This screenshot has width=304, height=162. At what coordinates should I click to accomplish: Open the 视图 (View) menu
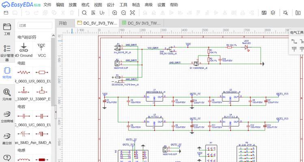(x=98, y=4)
